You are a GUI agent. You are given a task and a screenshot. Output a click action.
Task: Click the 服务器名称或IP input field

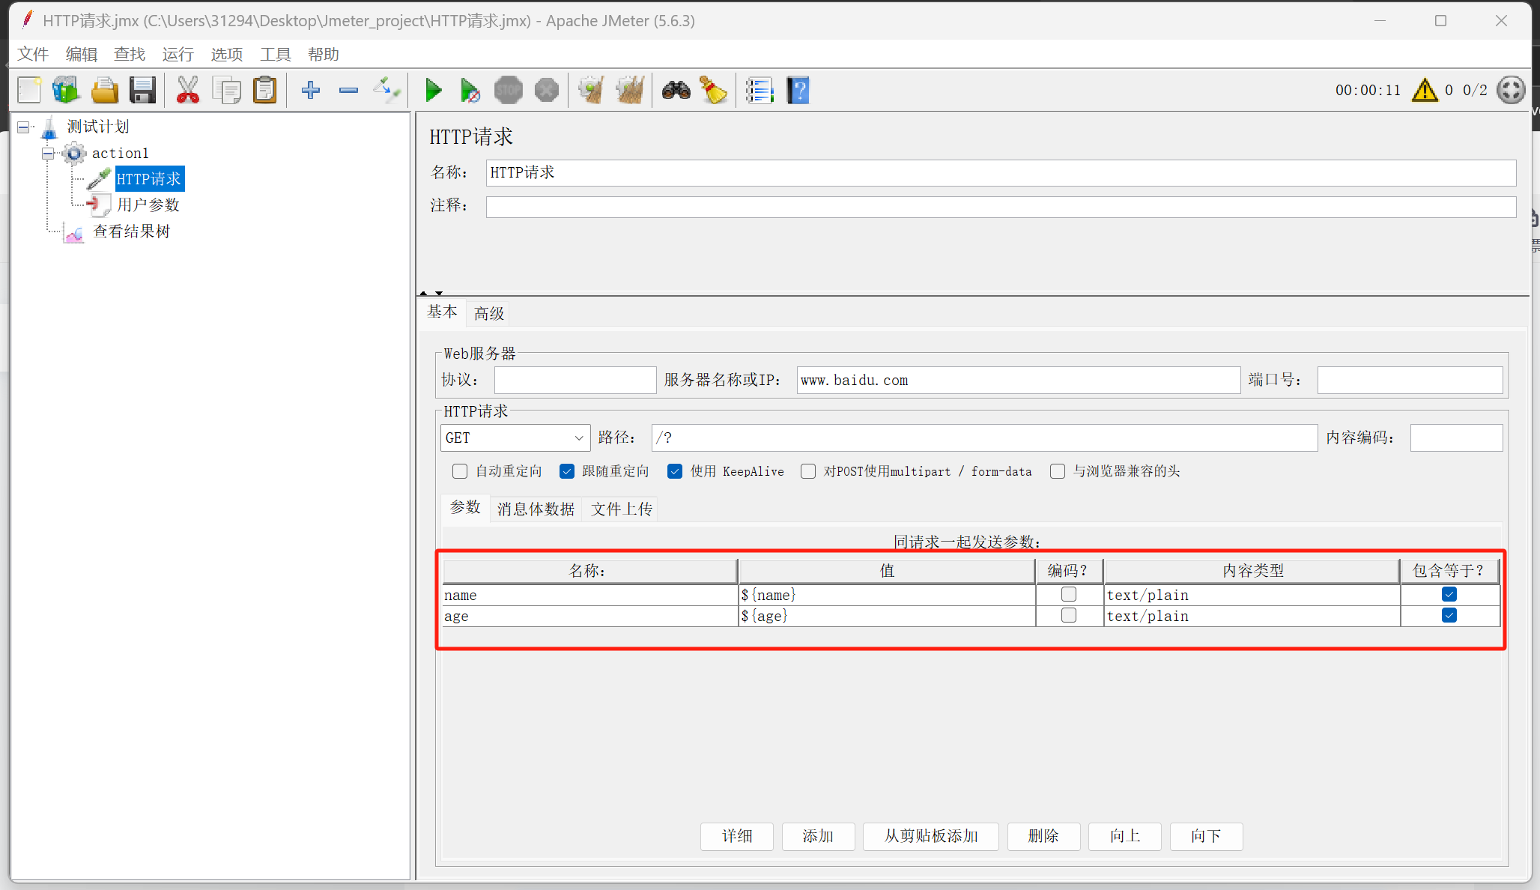[x=1018, y=381]
